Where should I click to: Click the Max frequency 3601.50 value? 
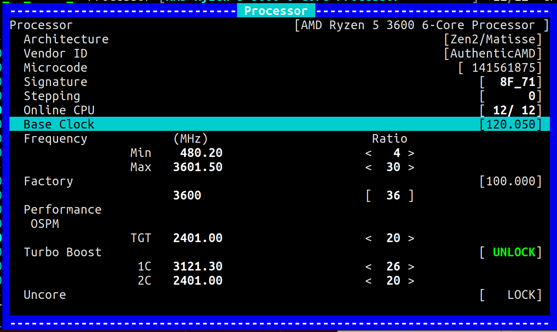[x=198, y=167]
